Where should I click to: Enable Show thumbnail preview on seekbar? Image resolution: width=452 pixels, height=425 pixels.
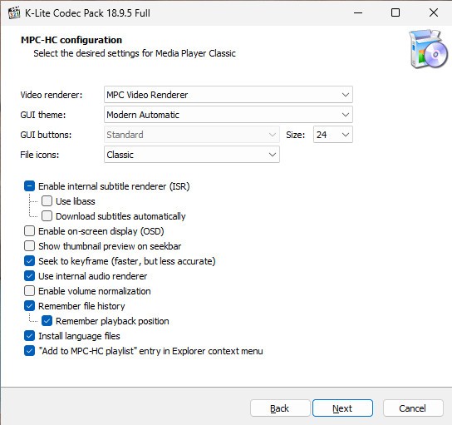[29, 246]
